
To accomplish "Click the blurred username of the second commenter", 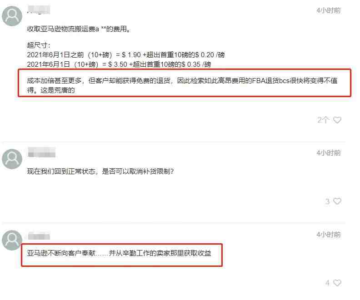I will (x=41, y=152).
